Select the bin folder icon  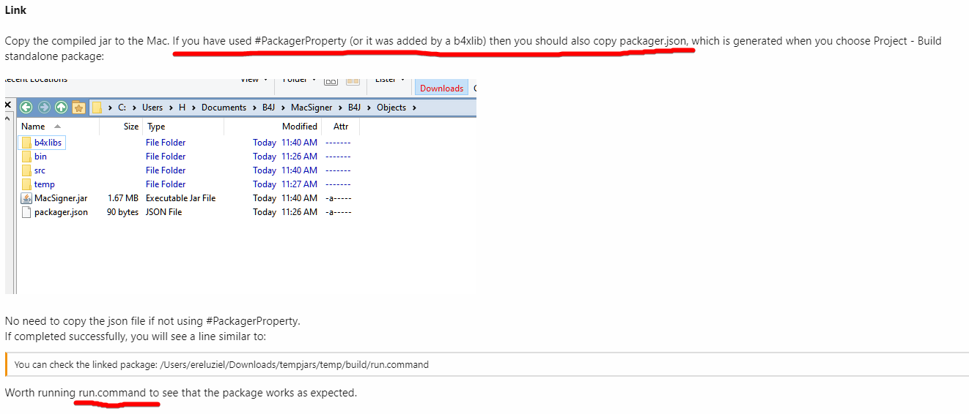coord(26,157)
